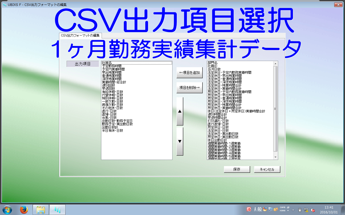The width and height of the screenshot is (345, 215).
Task: Click the 項目を削除→ button
Action: point(189,88)
